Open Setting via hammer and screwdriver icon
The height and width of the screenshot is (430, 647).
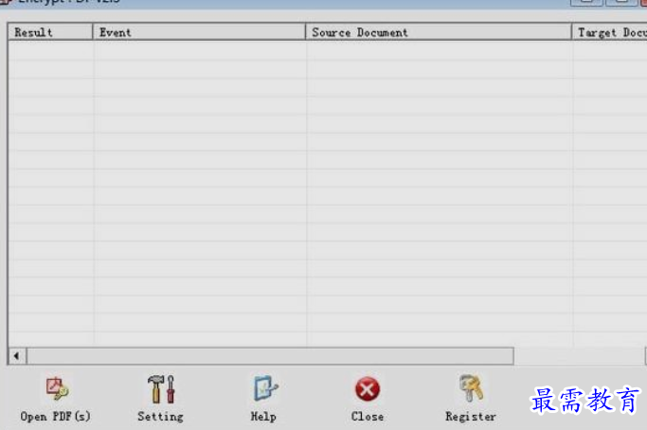[x=161, y=388]
